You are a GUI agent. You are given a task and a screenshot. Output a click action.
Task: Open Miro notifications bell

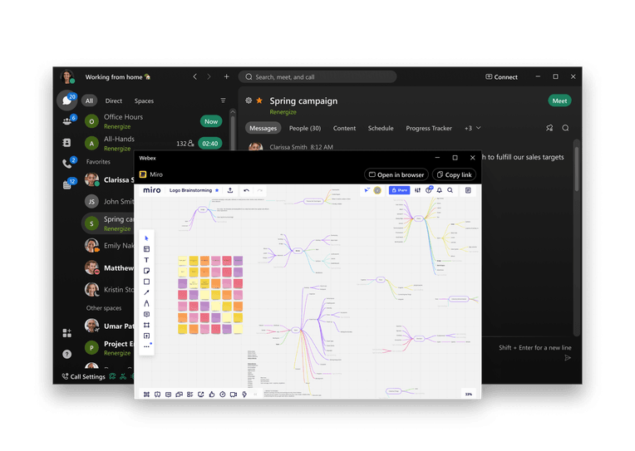pos(440,190)
